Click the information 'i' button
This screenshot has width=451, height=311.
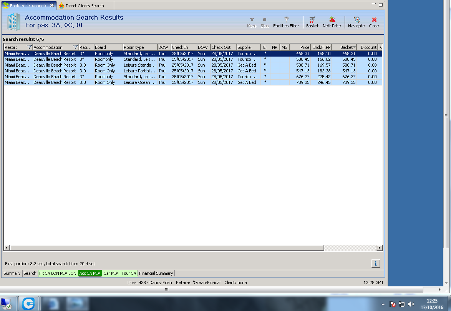pyautogui.click(x=376, y=263)
